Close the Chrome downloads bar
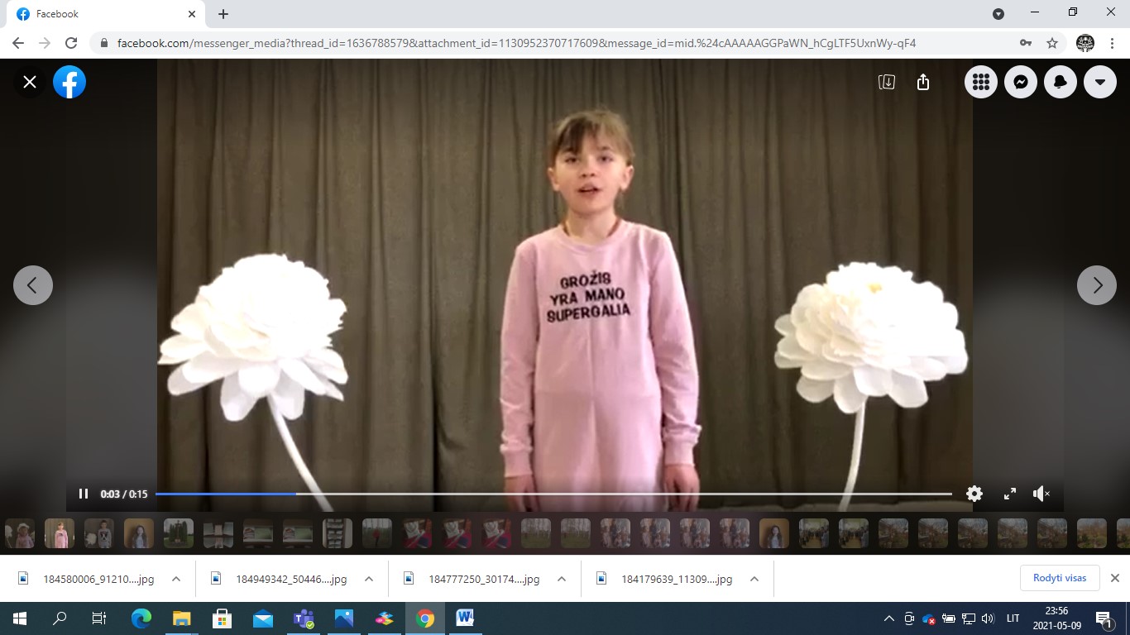The height and width of the screenshot is (635, 1130). (x=1114, y=578)
